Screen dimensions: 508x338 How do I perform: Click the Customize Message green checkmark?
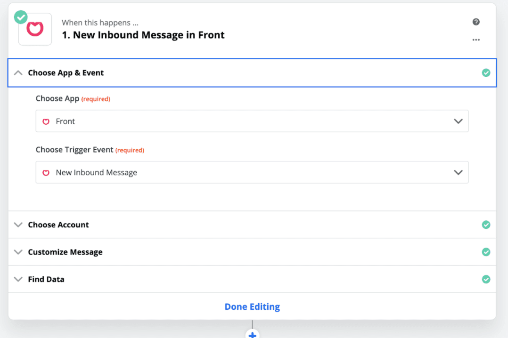[x=486, y=252]
